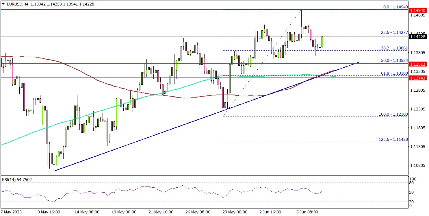Select the Fibonacci 38.2 - 1.13861 label
The image size is (429, 216).
point(393,48)
